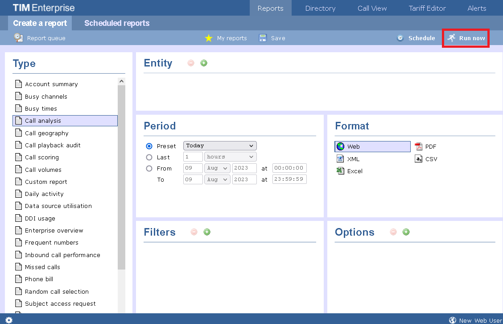This screenshot has height=324, width=503.
Task: Add a filter using the green plus icon
Action: tap(207, 232)
